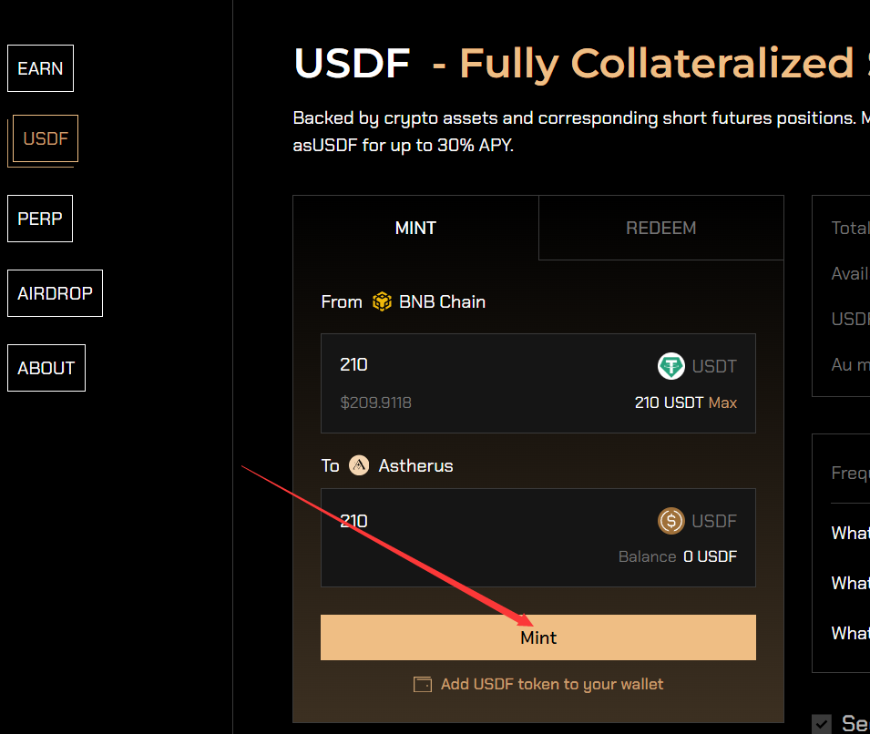Expand the second 'What' FAQ question
Screen dimensions: 870x734
click(850, 583)
